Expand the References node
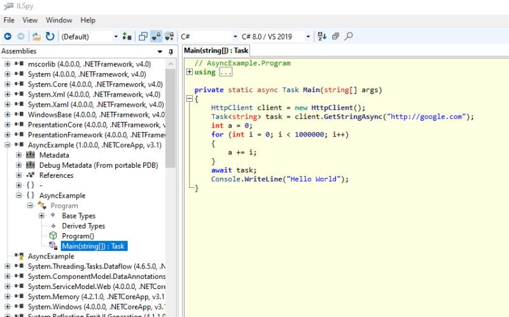The height and width of the screenshot is (317, 509). (x=19, y=175)
